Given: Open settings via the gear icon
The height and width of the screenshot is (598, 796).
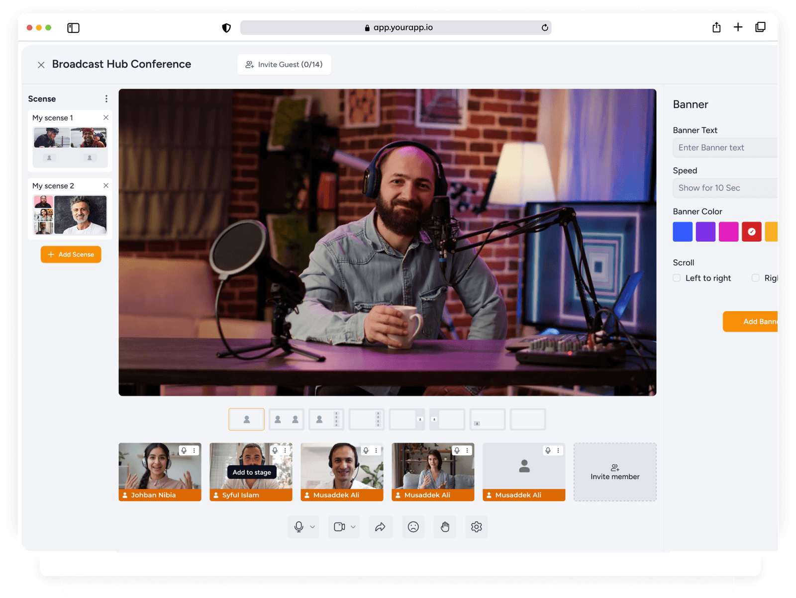Looking at the screenshot, I should coord(476,527).
